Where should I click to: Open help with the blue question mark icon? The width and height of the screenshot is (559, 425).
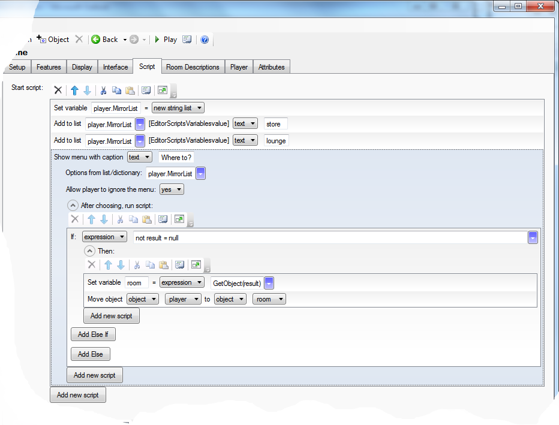[205, 40]
